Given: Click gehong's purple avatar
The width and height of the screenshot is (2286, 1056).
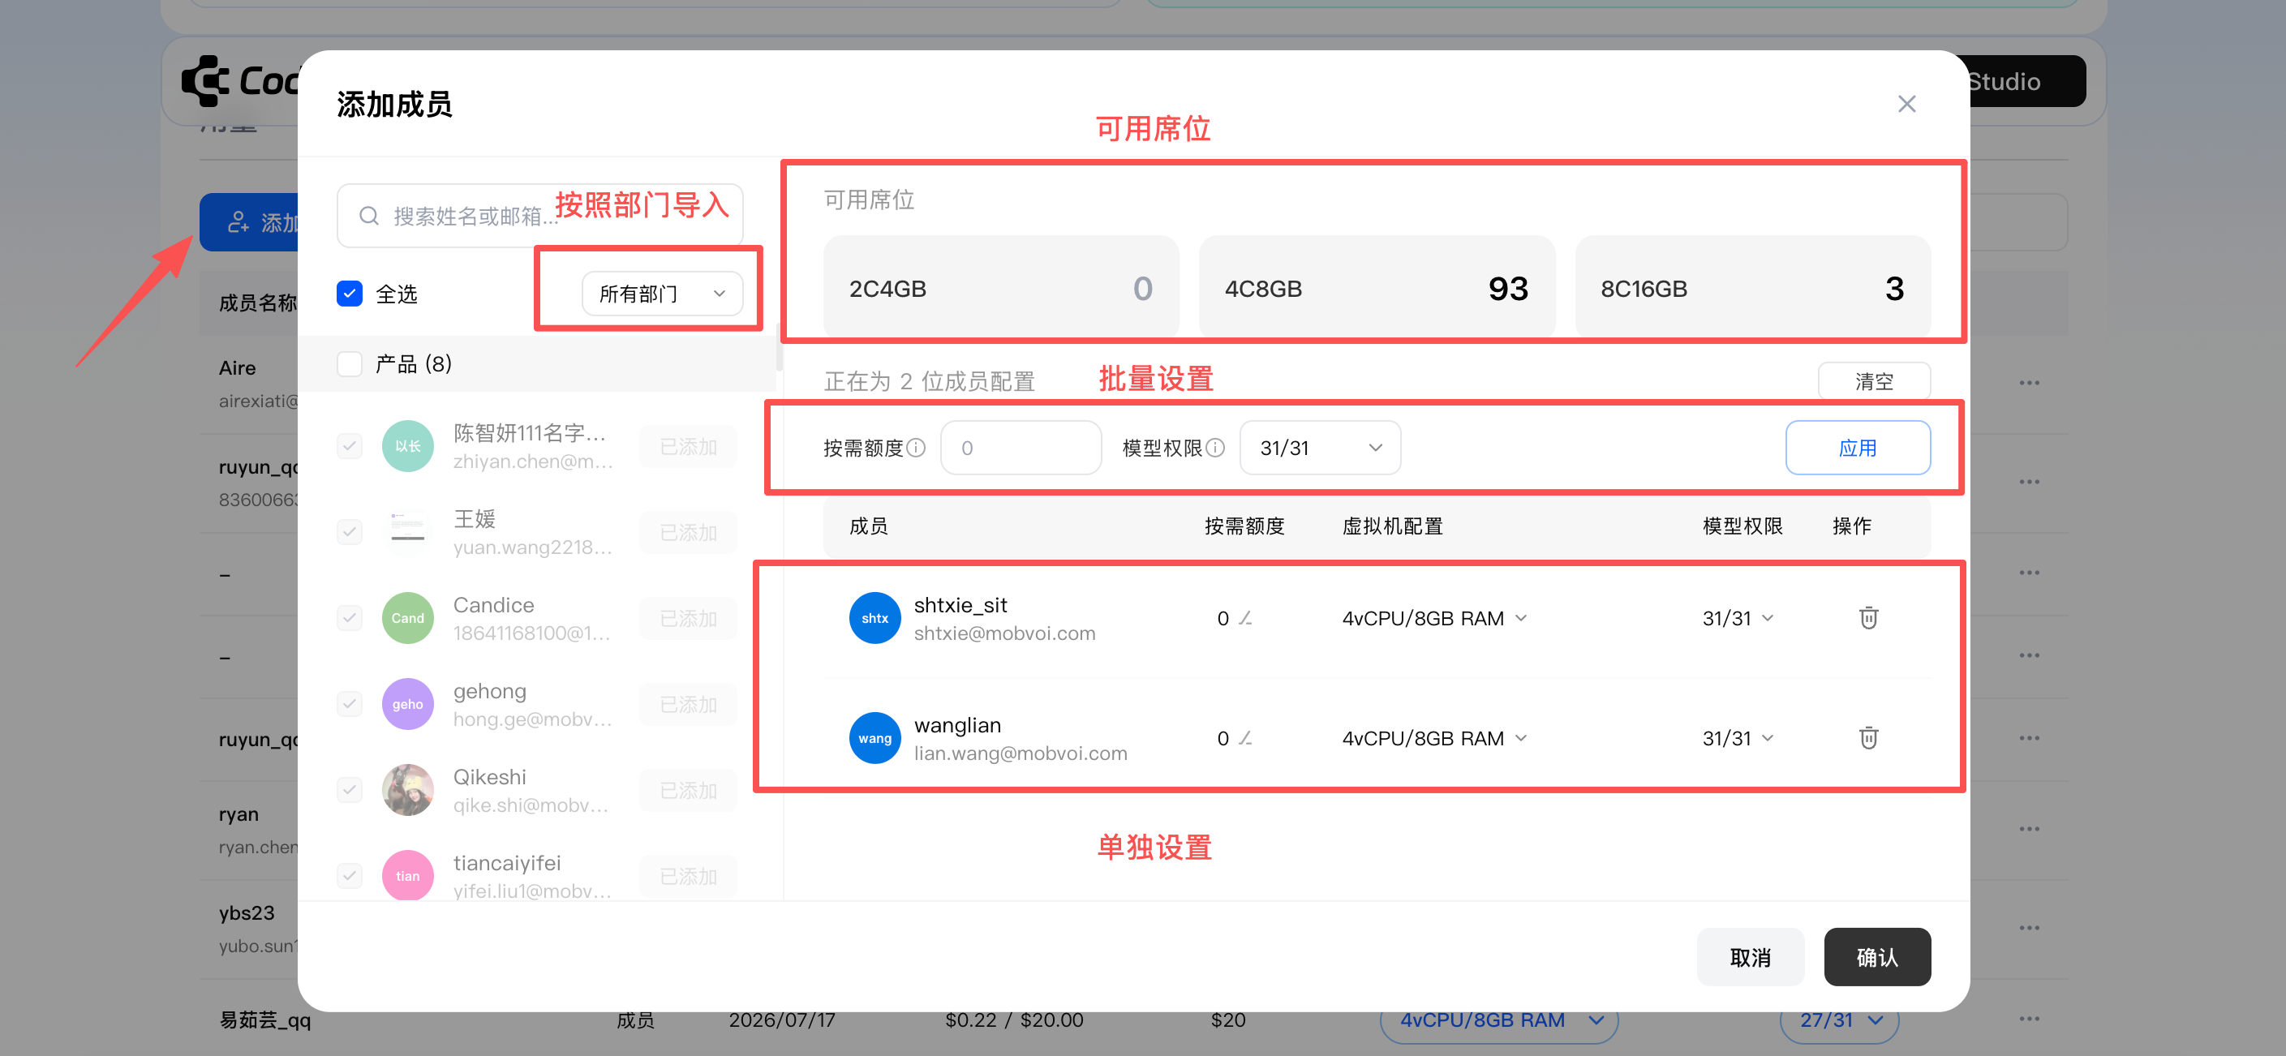Looking at the screenshot, I should 407,704.
